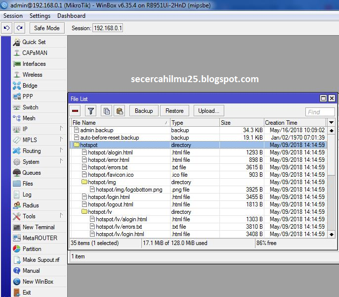The image size is (339, 297).
Task: Launch New WinBox from sidebar
Action: point(39,282)
